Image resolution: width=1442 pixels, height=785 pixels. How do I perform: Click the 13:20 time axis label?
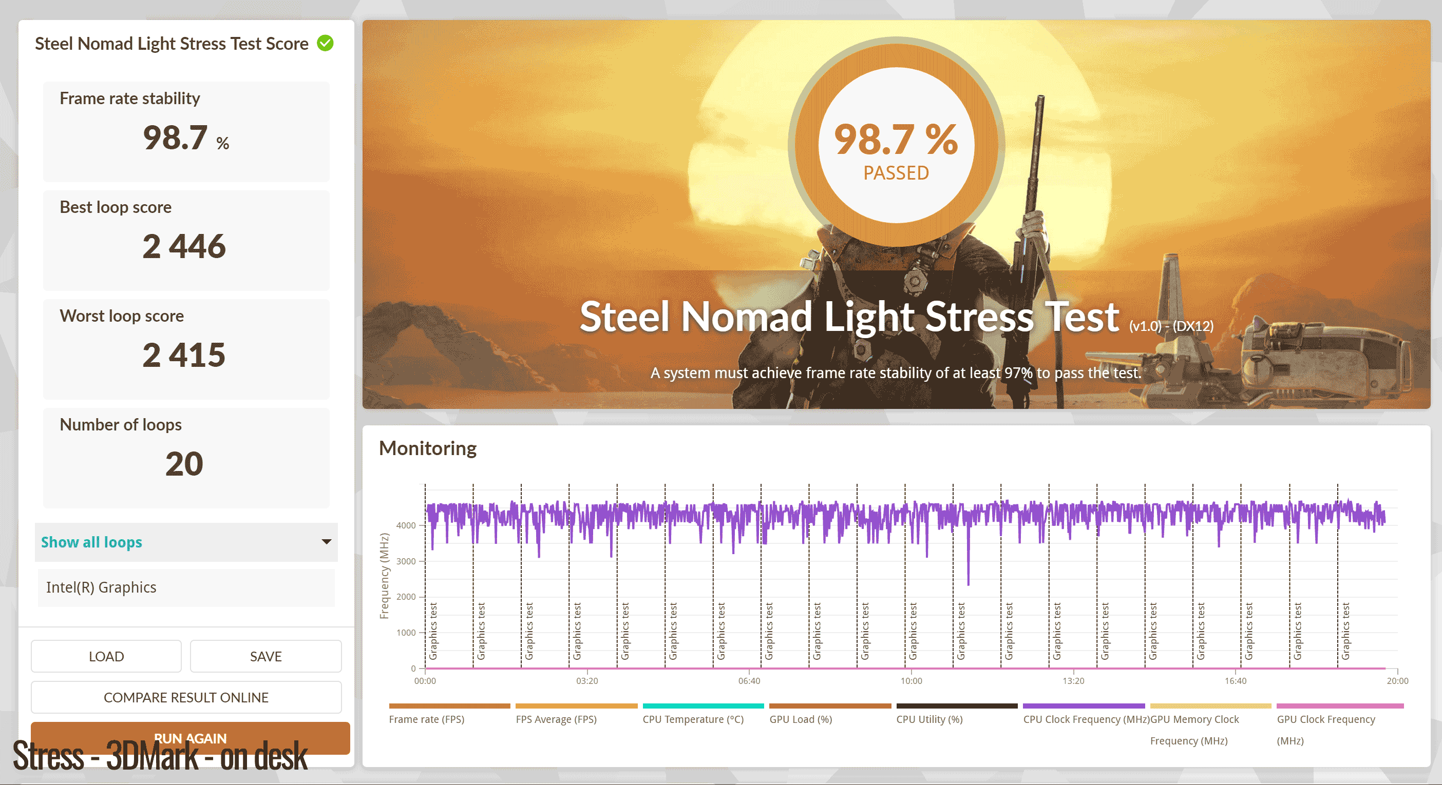1073,680
